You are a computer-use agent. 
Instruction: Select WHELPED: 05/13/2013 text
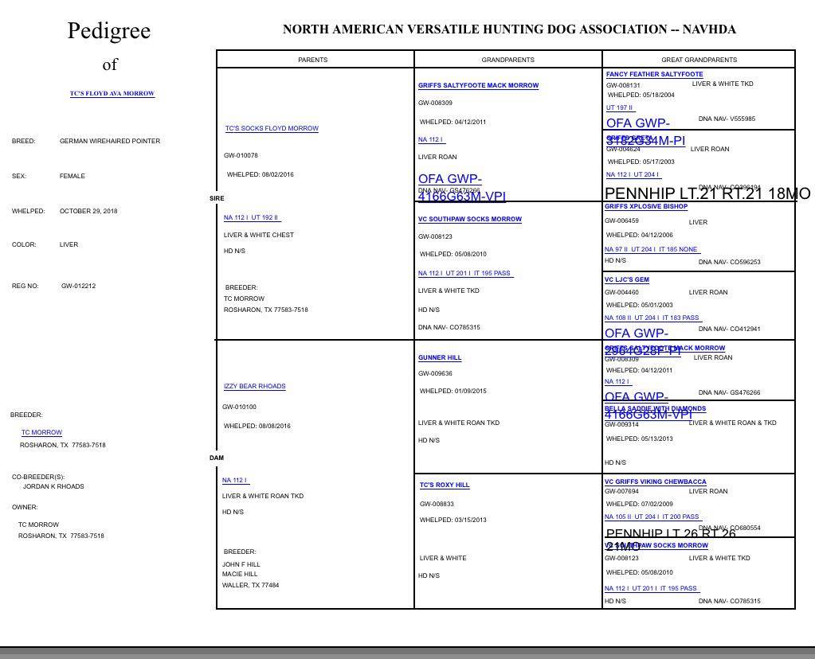click(x=639, y=439)
